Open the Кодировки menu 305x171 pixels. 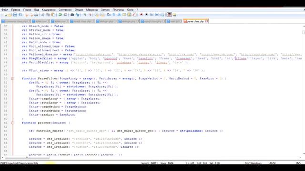[49, 9]
